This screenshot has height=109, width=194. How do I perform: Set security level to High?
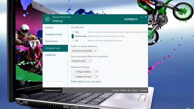77,32
